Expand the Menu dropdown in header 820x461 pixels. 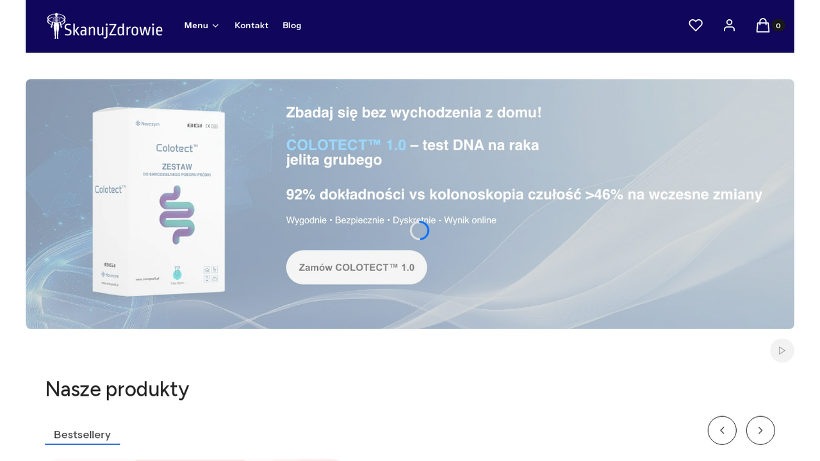pos(201,26)
